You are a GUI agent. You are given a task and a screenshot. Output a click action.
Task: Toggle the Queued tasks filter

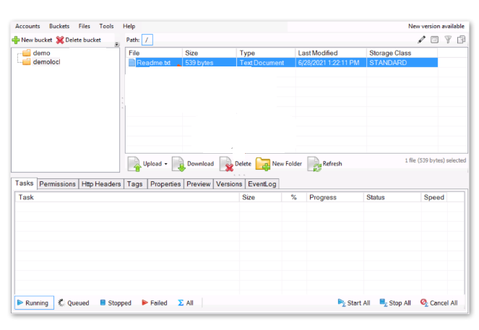coord(74,303)
